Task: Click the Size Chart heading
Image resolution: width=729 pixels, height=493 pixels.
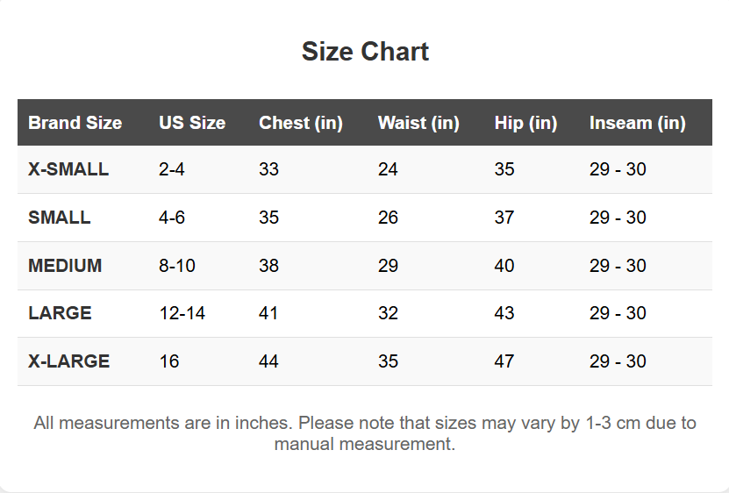Action: point(365,52)
